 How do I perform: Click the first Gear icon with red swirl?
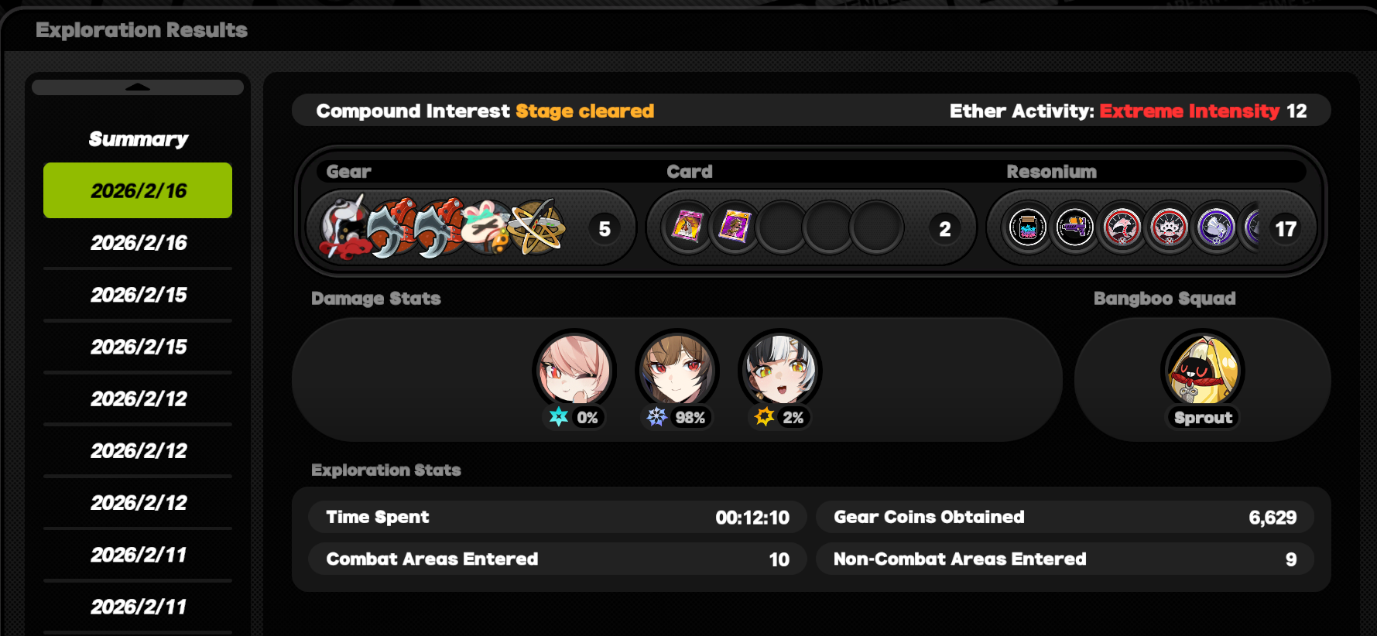pyautogui.click(x=344, y=228)
